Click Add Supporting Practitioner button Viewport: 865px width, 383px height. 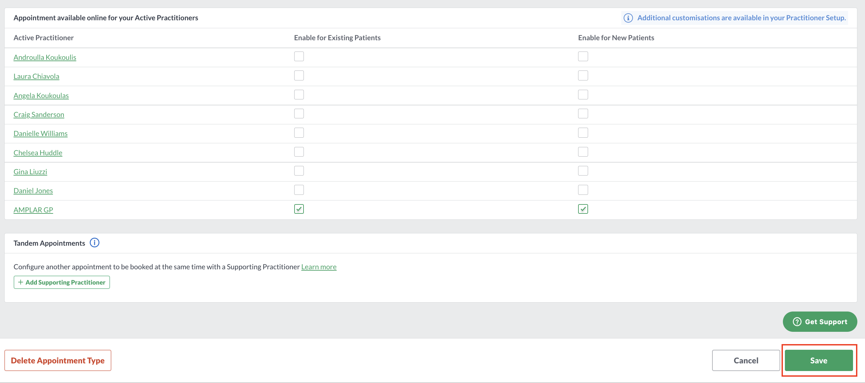[62, 282]
